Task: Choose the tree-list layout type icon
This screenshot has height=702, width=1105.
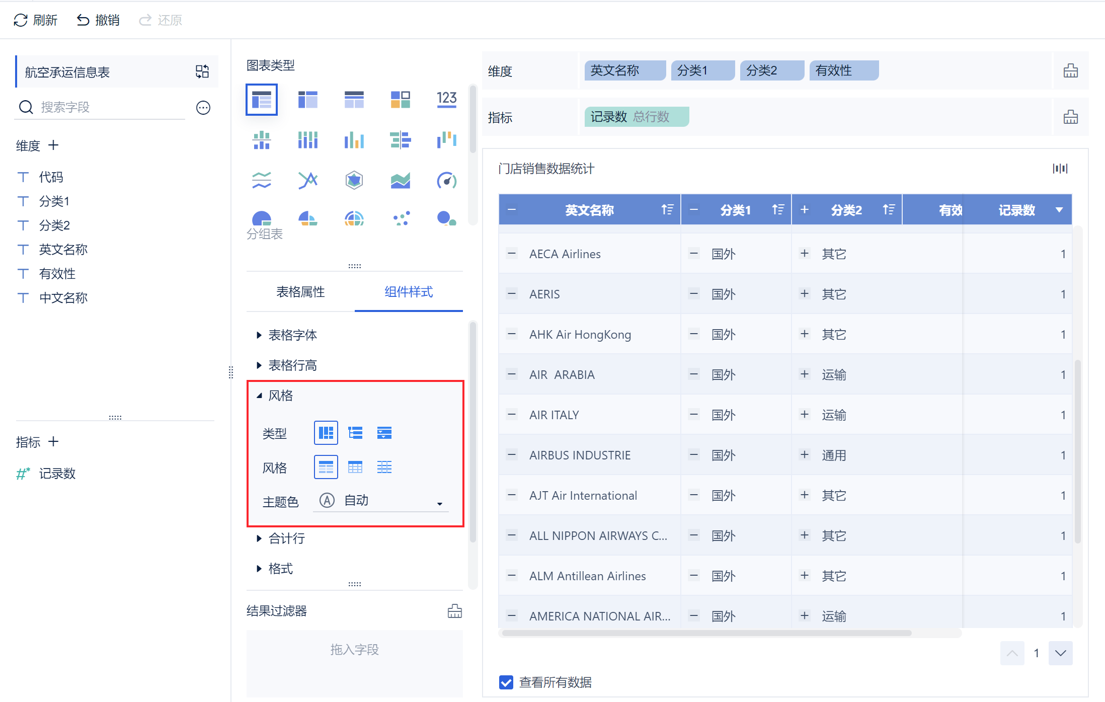Action: (x=355, y=433)
